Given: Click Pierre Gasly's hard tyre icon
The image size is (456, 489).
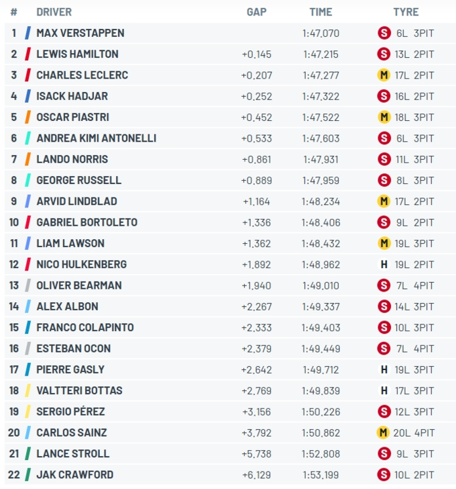Looking at the screenshot, I should click(x=384, y=369).
